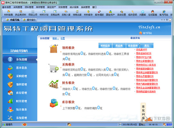Viewport: 174px width, 128px height.
Task: Open 材料计划 toolbar icon
Action: tap(44, 13)
